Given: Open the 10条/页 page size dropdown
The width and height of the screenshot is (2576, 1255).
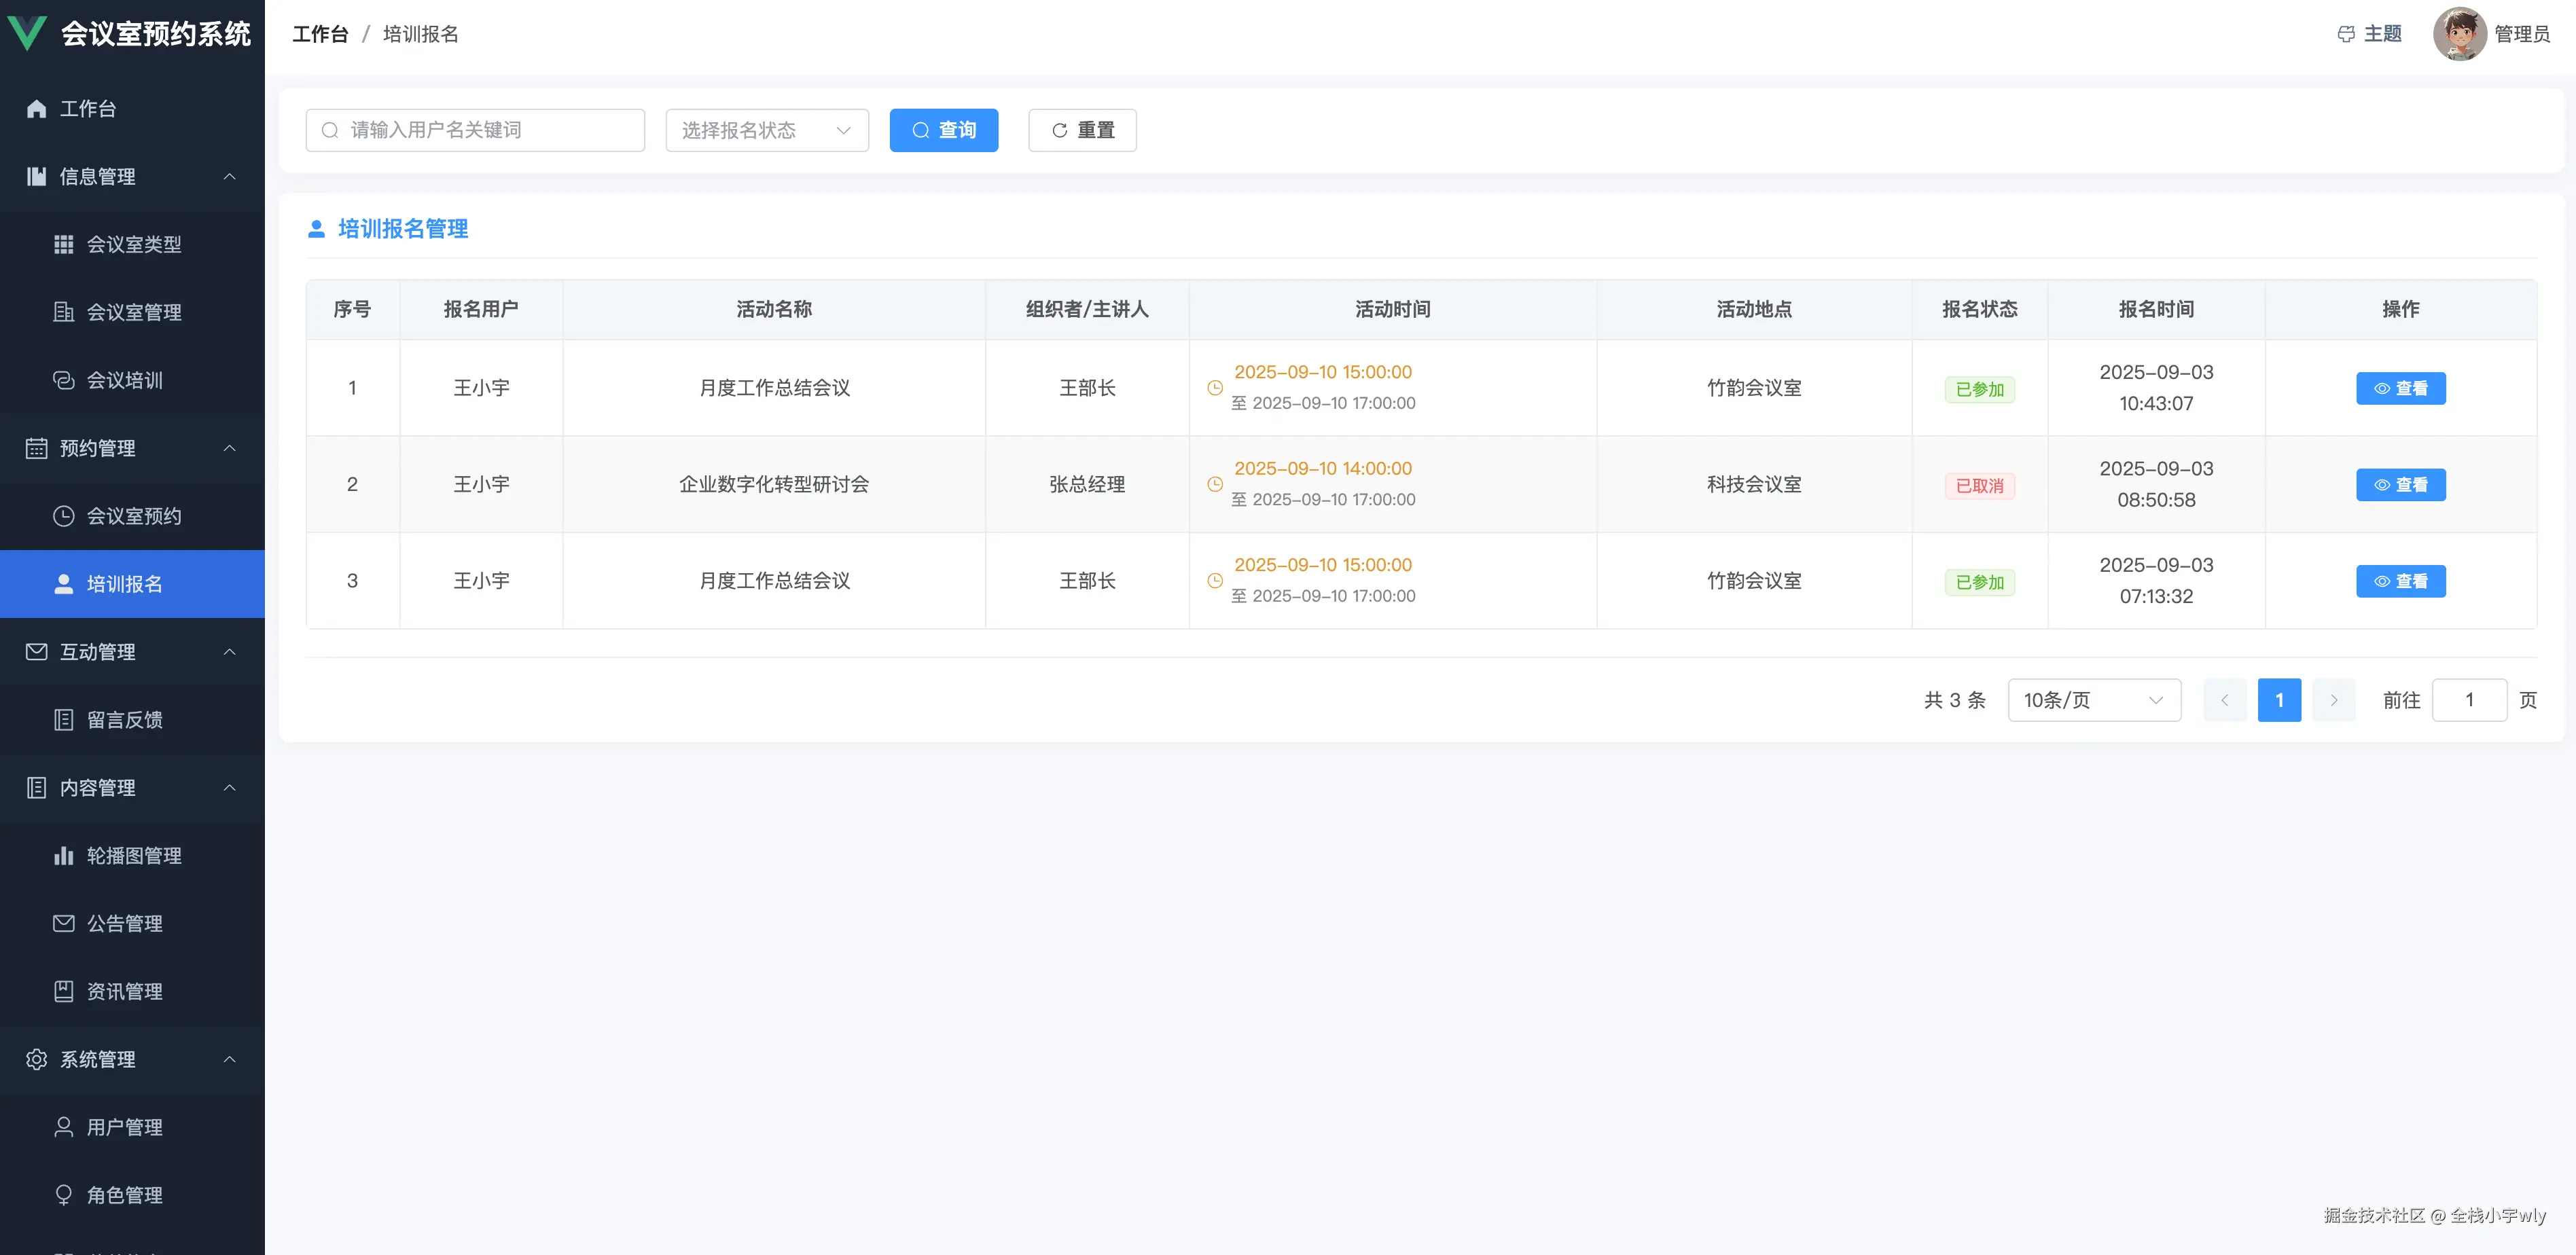Looking at the screenshot, I should click(2094, 700).
